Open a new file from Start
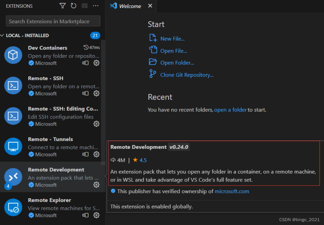Viewport: 324px width, 225px height. pyautogui.click(x=172, y=39)
